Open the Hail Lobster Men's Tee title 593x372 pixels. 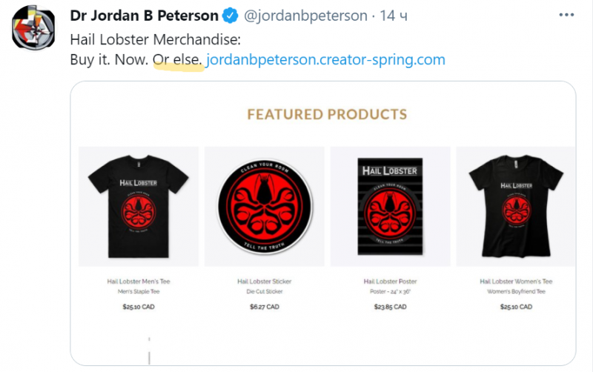click(139, 282)
